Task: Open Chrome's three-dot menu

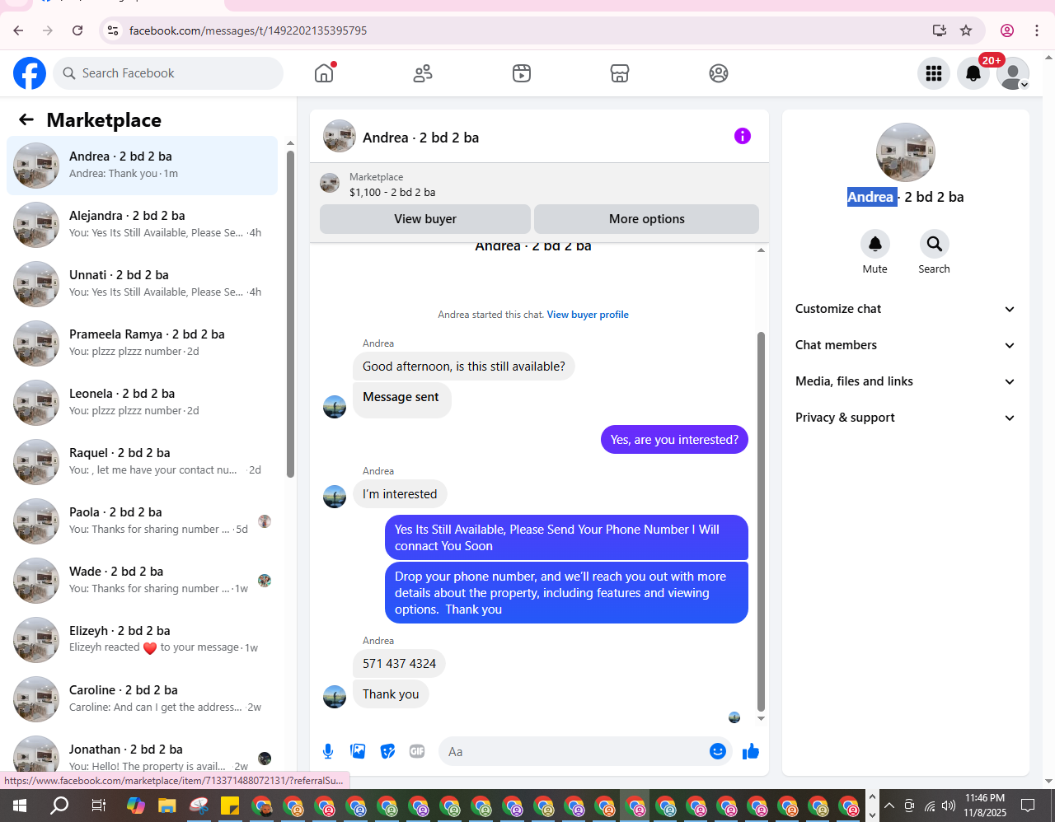Action: 1037,30
